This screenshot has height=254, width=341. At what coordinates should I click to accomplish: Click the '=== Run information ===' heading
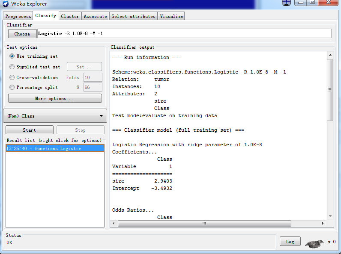[x=147, y=57]
